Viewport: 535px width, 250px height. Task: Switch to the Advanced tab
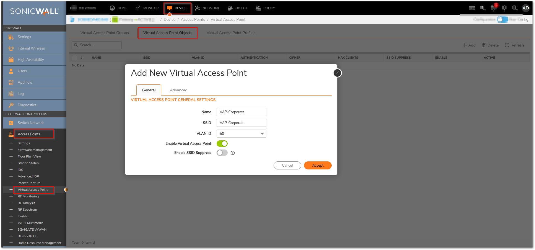point(178,90)
